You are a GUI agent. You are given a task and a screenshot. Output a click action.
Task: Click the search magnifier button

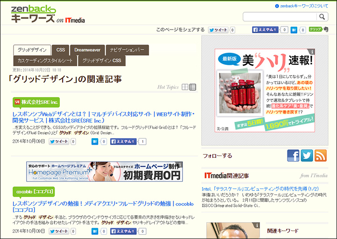pos(322,17)
